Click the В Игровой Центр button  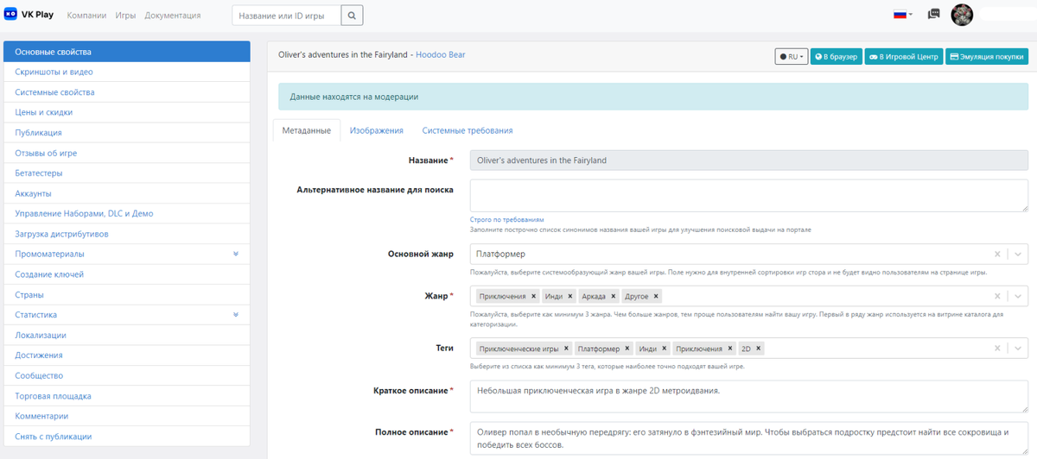pos(903,57)
